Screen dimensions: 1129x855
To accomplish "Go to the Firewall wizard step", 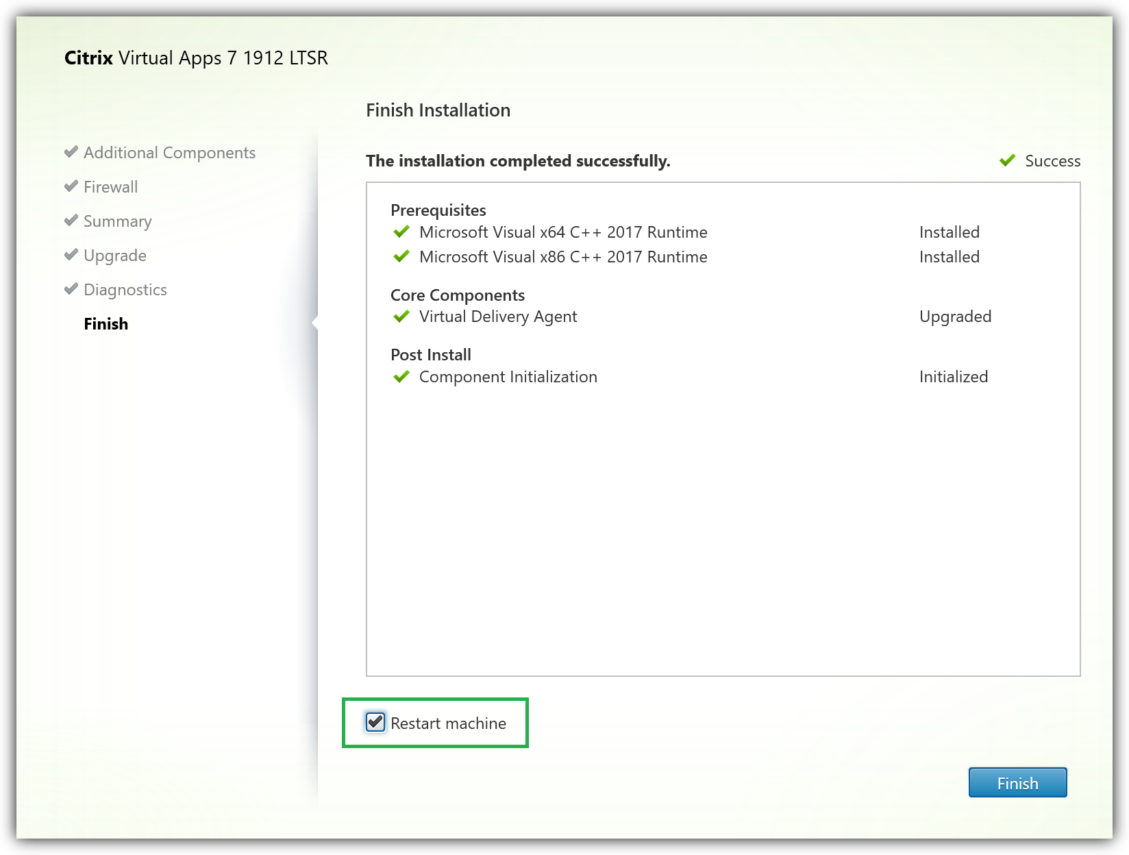I will [110, 187].
